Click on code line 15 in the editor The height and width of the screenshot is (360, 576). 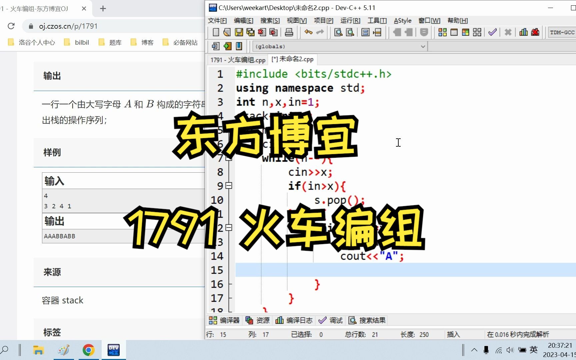[x=406, y=270]
